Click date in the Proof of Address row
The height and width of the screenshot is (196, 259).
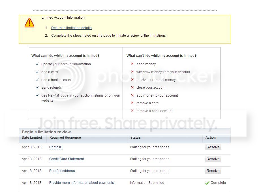pyautogui.click(x=31, y=171)
